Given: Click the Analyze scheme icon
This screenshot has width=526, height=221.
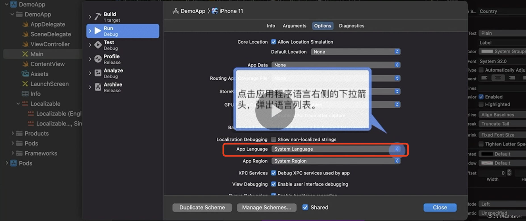Looking at the screenshot, I should 98,73.
